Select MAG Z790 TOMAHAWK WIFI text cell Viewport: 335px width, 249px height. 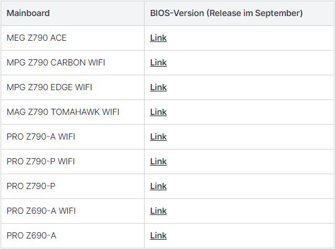63,112
